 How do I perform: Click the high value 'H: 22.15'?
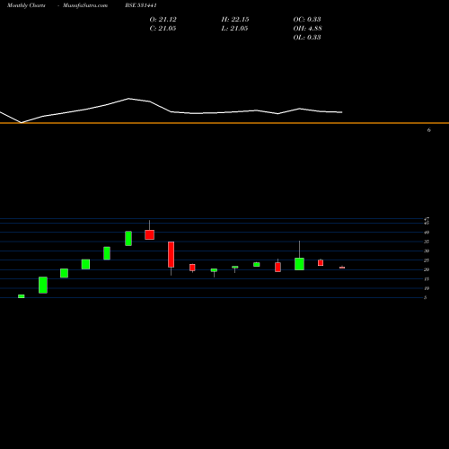(235, 20)
